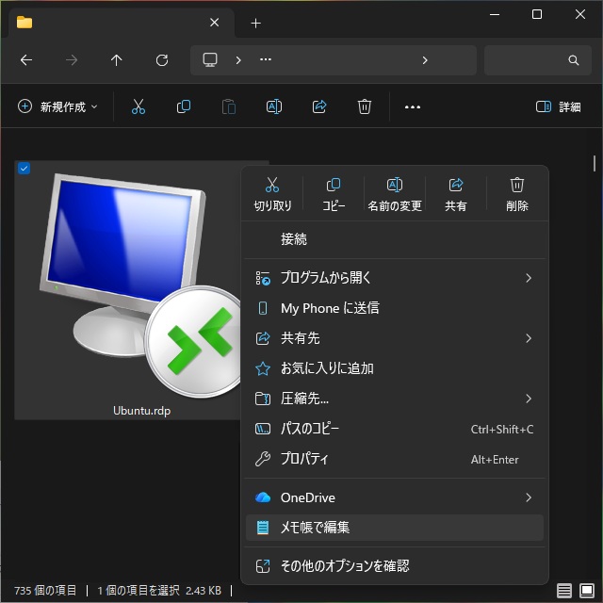Click the Cut (切り取り) icon in context menu
This screenshot has width=603, height=603.
[x=272, y=193]
